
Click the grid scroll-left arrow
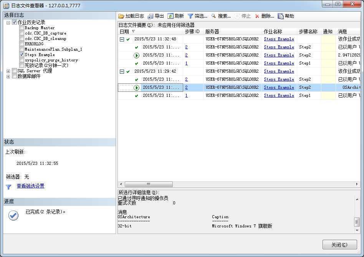tap(121, 184)
